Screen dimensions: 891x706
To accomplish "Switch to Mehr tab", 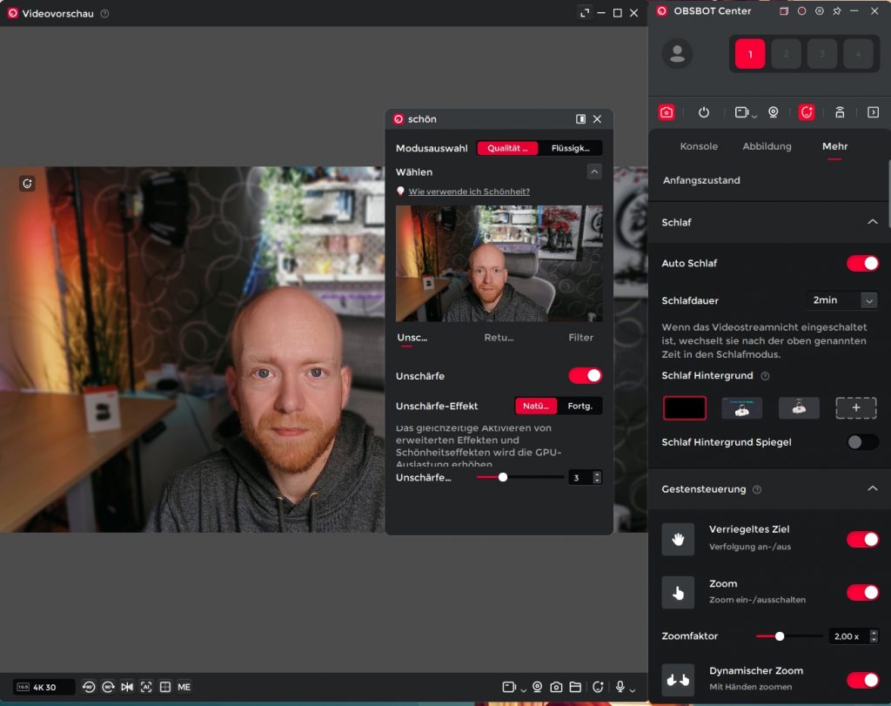I will click(834, 146).
